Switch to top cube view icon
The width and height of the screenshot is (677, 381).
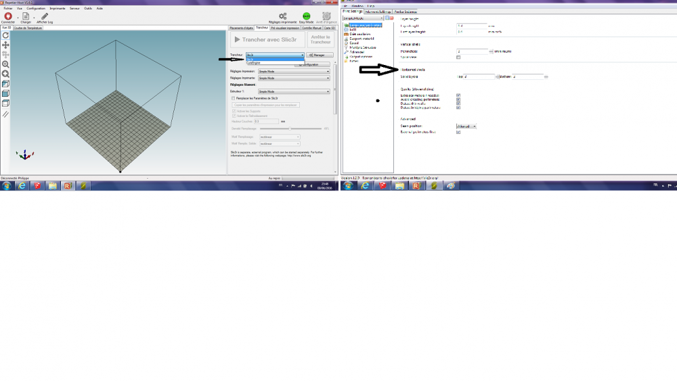point(5,103)
